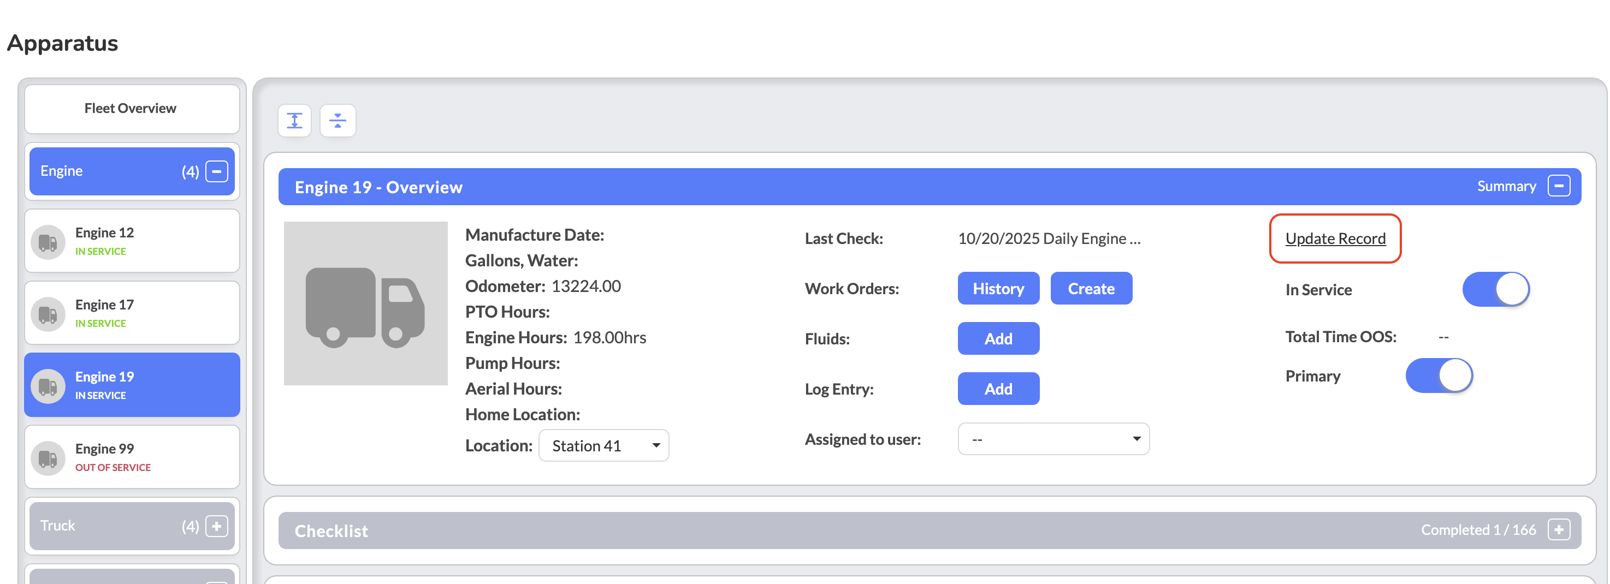Click the Engine 12 truck icon
The image size is (1610, 584).
pyautogui.click(x=48, y=242)
